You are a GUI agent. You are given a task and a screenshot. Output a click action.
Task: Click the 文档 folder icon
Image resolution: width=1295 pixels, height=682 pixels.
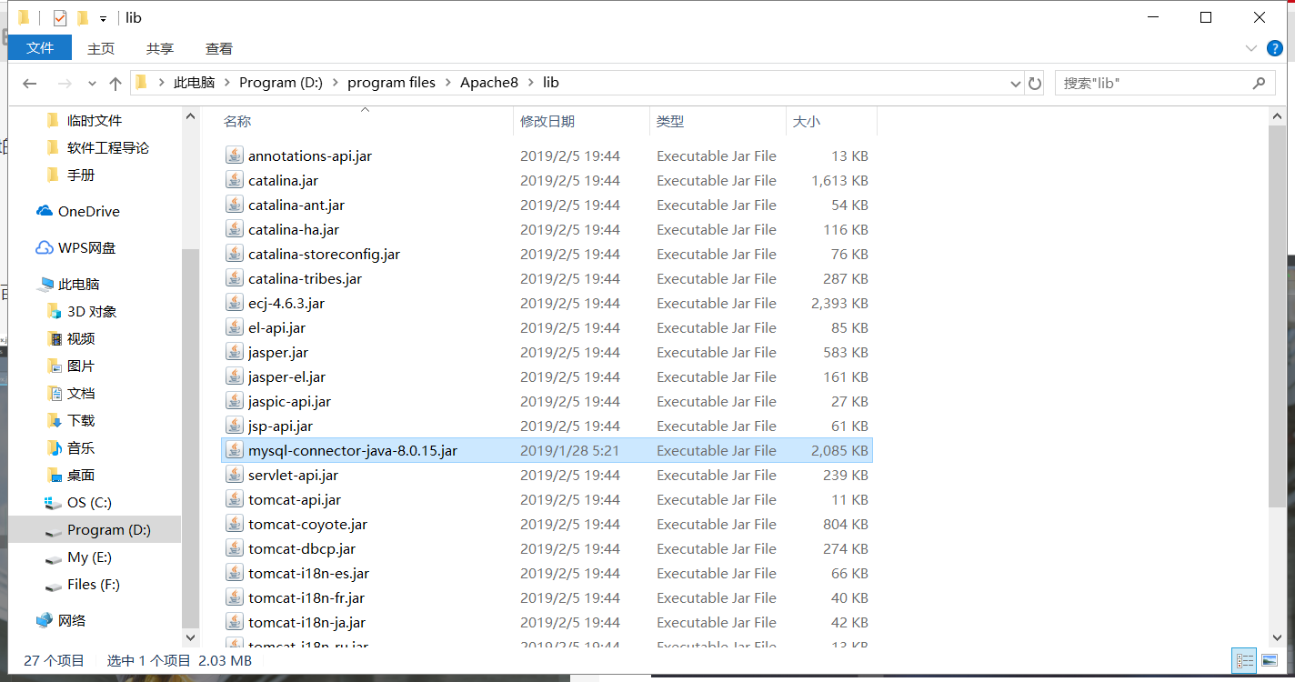pyautogui.click(x=54, y=393)
